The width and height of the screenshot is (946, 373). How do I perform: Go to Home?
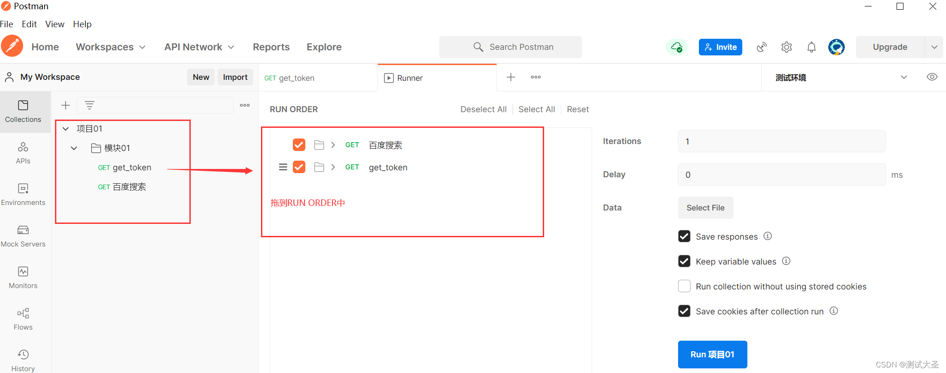(x=45, y=47)
